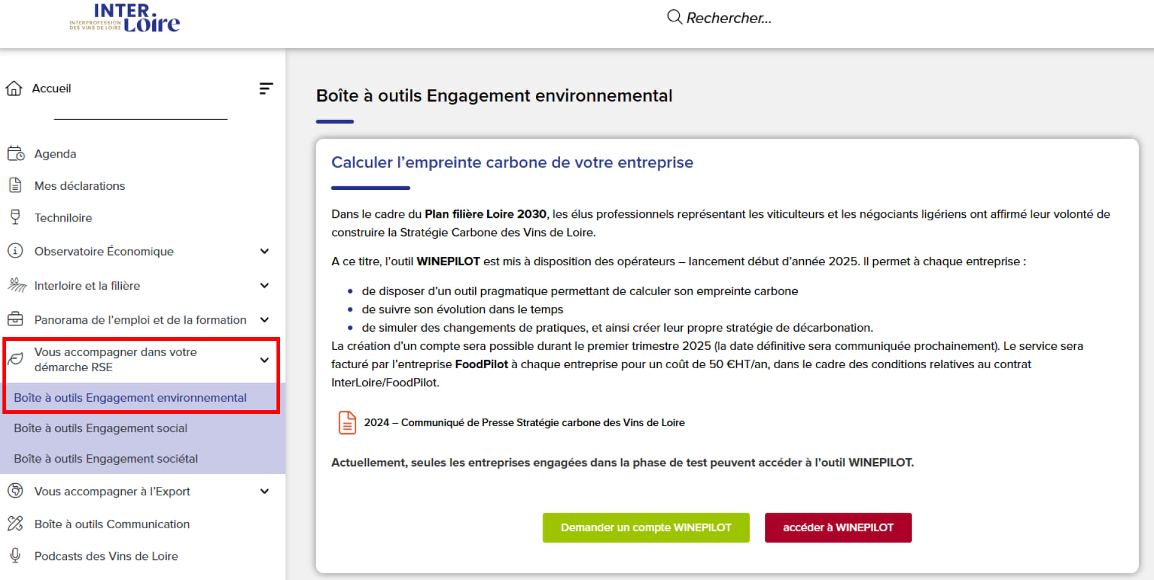Open Boîte à outils Engagement social

pyautogui.click(x=100, y=428)
